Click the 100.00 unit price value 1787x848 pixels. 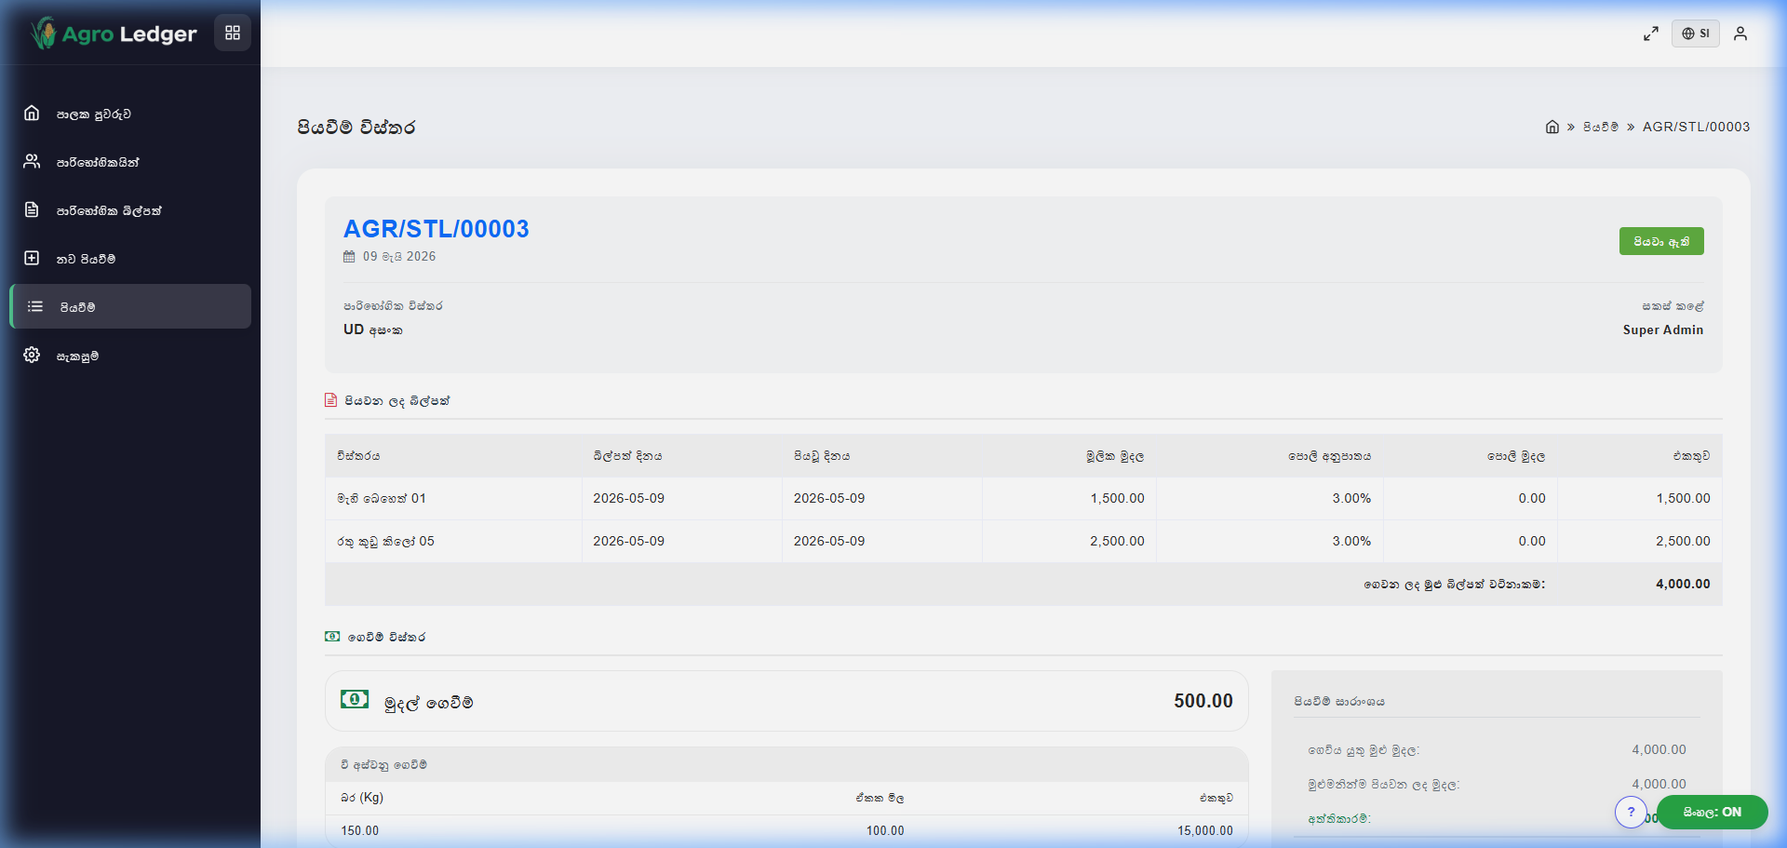click(x=885, y=830)
